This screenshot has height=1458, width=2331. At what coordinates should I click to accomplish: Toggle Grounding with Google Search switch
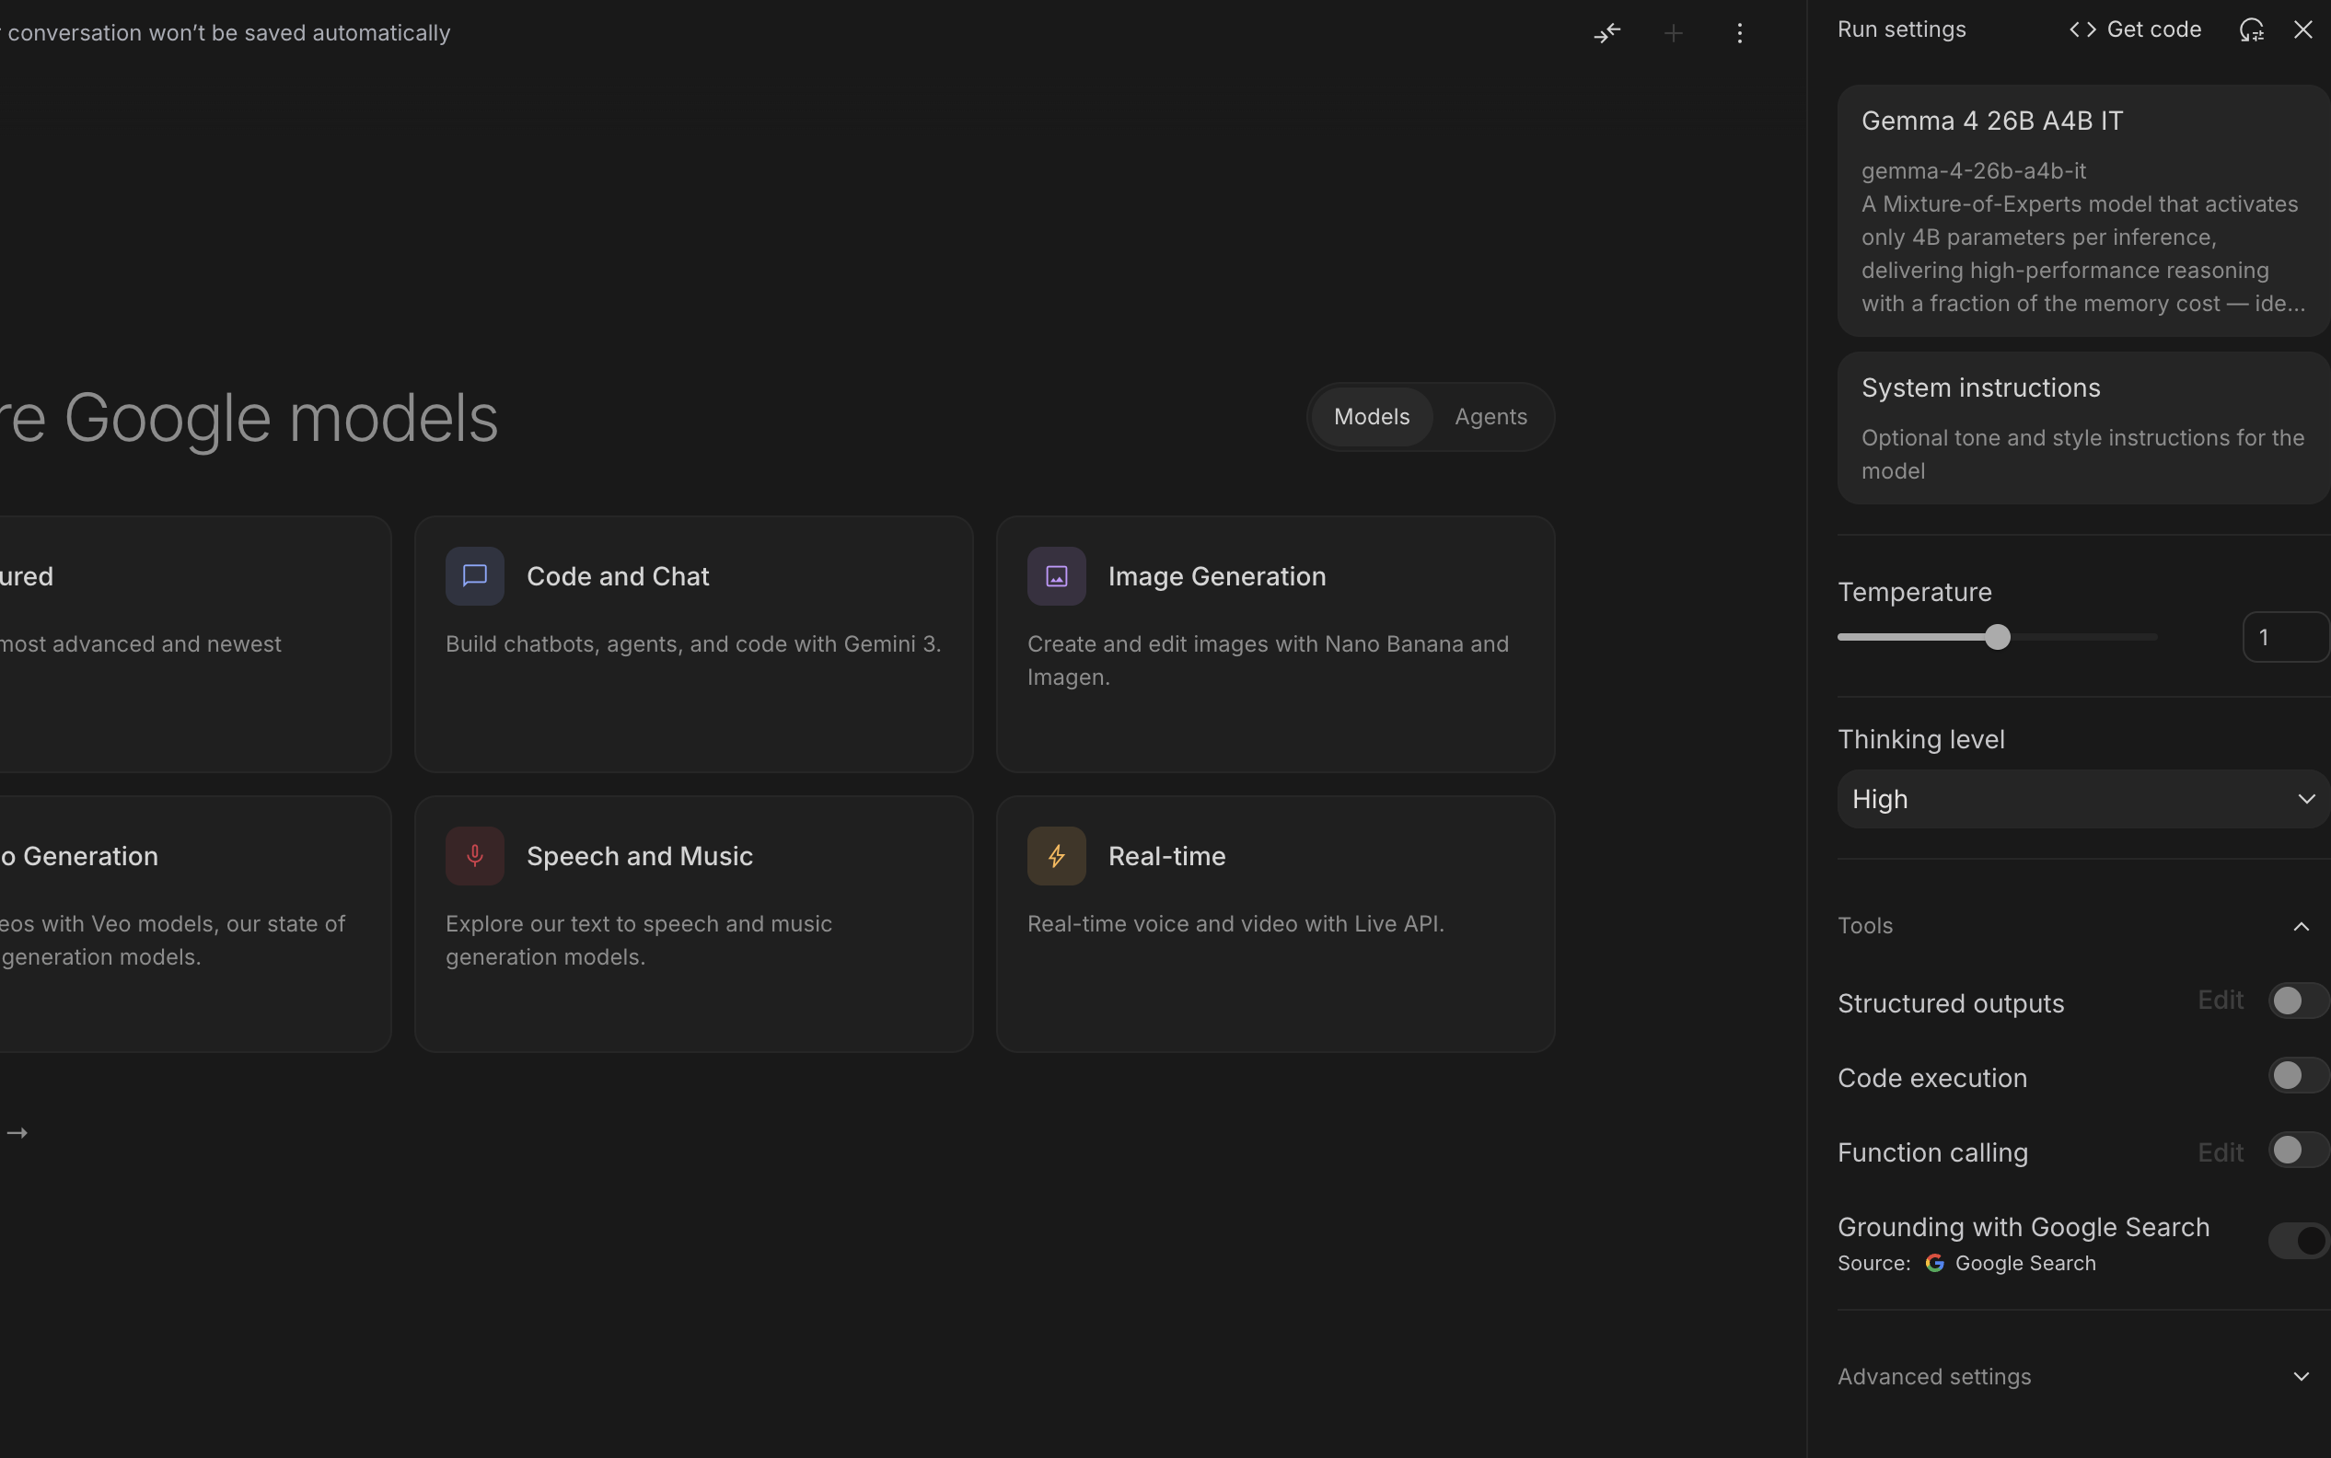tap(2298, 1240)
